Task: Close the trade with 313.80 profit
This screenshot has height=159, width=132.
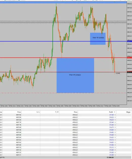Action: (115, 145)
